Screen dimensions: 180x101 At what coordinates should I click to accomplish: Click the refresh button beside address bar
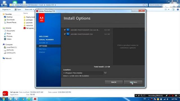point(146,5)
